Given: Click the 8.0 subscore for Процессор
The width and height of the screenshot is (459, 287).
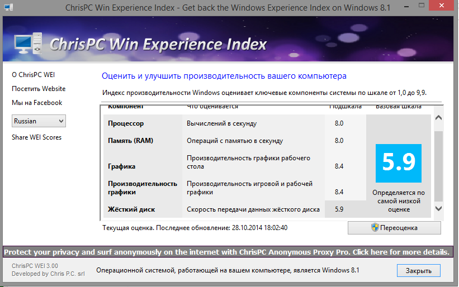Looking at the screenshot, I should pos(339,123).
